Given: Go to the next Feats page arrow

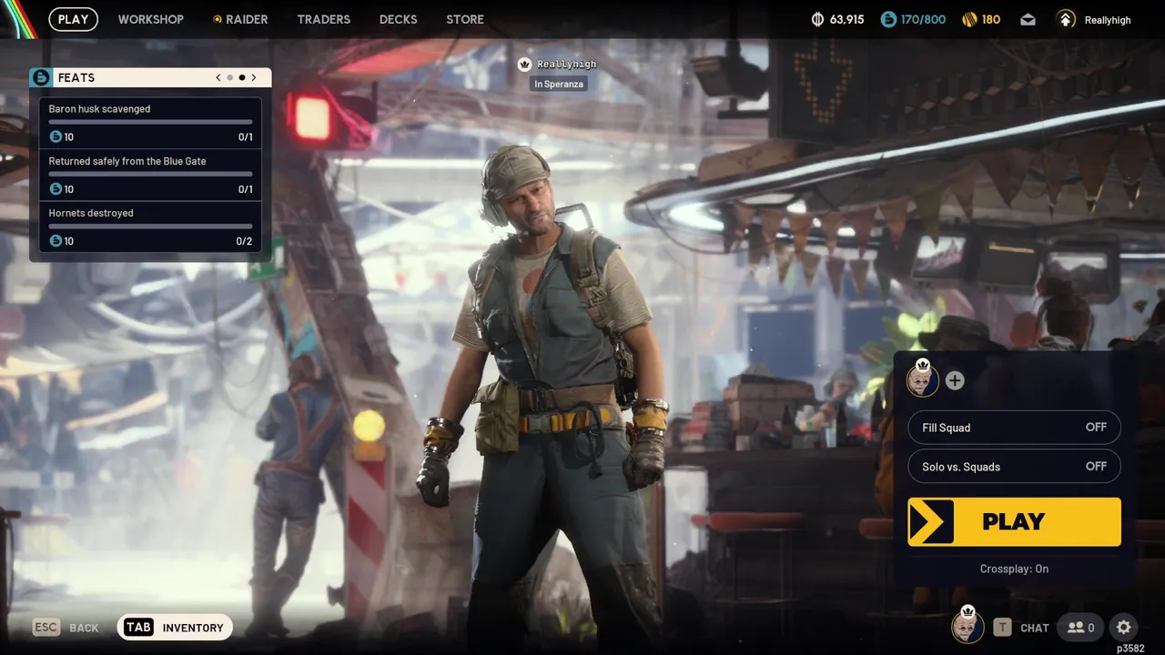Looking at the screenshot, I should coord(254,77).
